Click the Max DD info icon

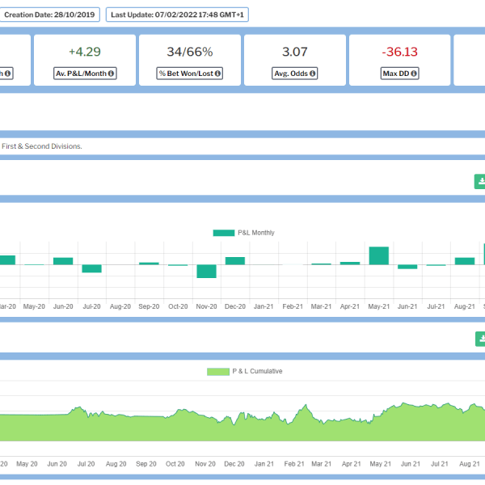click(x=414, y=74)
